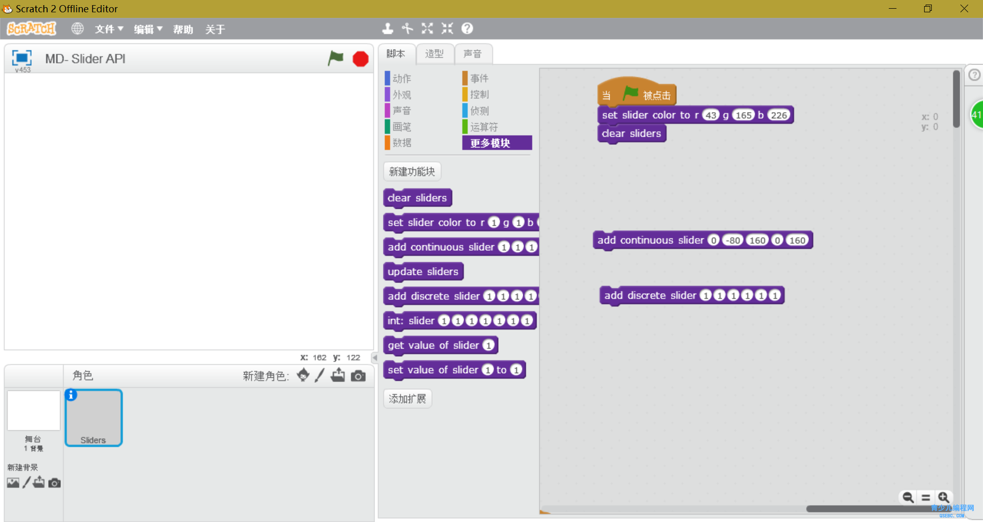This screenshot has height=522, width=983.
Task: Open the 帮助 menu
Action: coord(183,29)
